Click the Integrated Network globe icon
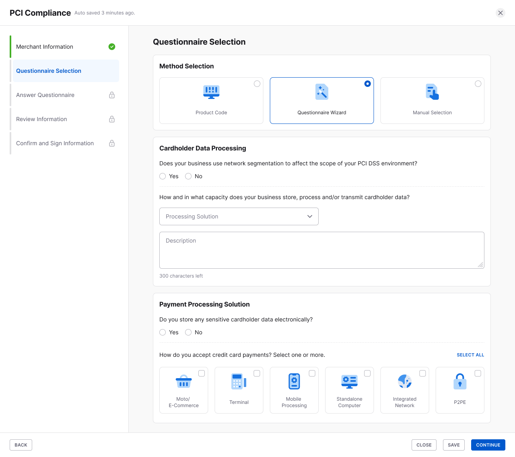 pyautogui.click(x=405, y=381)
